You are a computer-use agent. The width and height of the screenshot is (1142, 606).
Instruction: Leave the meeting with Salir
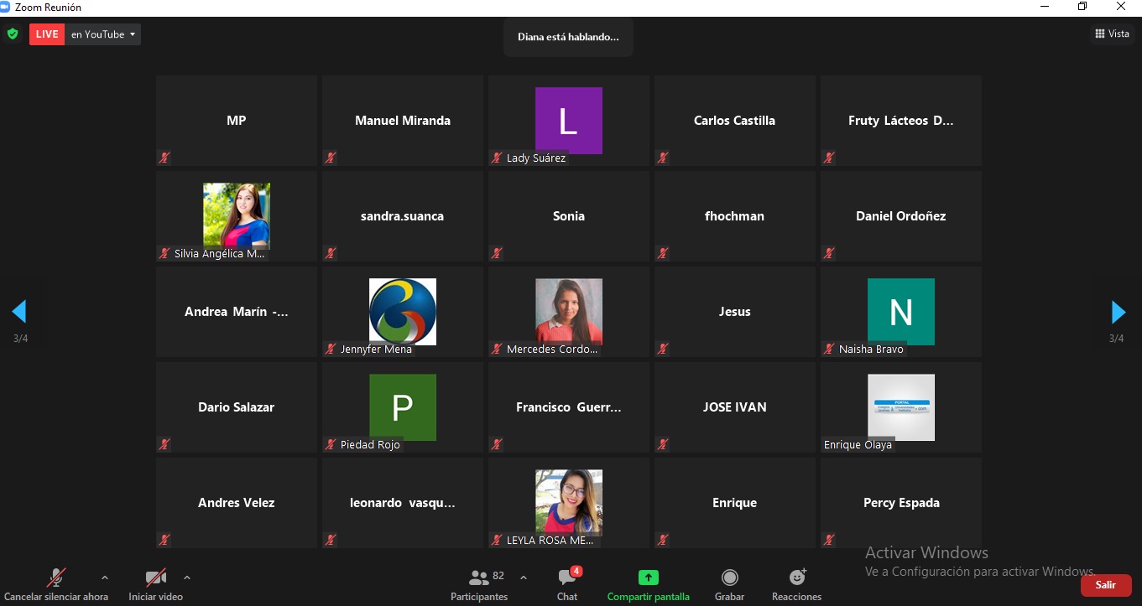(x=1106, y=585)
